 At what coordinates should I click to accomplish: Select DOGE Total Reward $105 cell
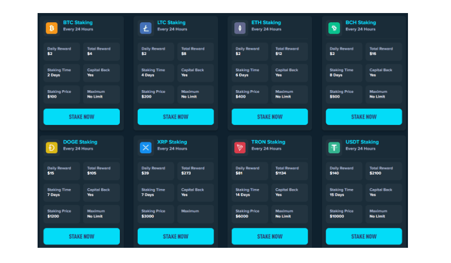pyautogui.click(x=101, y=171)
